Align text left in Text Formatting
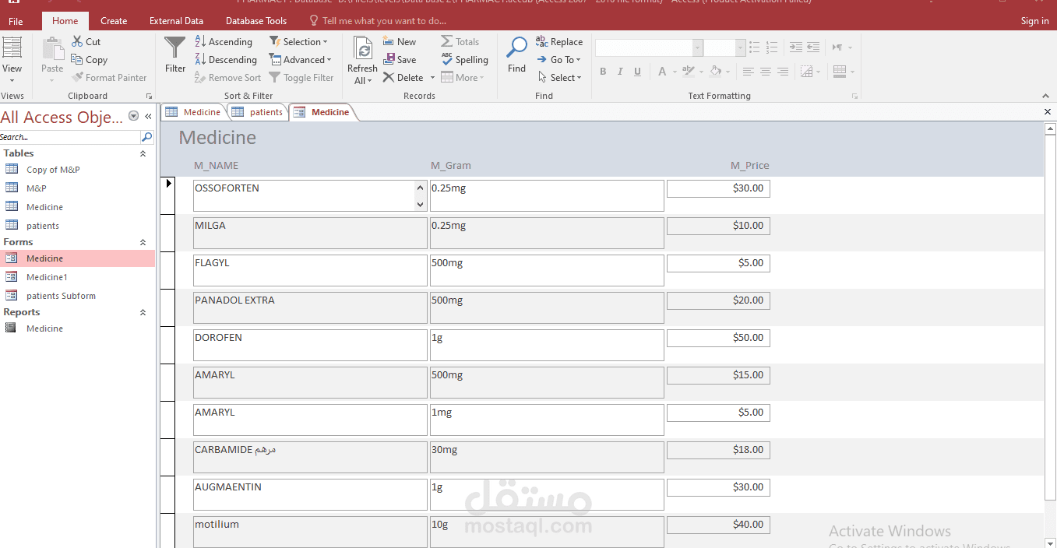Screen dimensions: 1057x548 749,72
